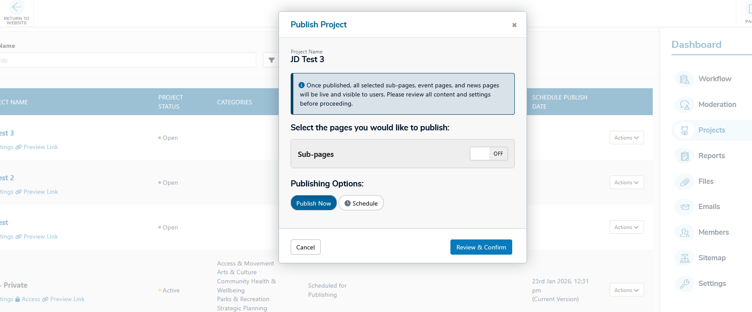
Task: Click the filter funnel icon
Action: (271, 60)
